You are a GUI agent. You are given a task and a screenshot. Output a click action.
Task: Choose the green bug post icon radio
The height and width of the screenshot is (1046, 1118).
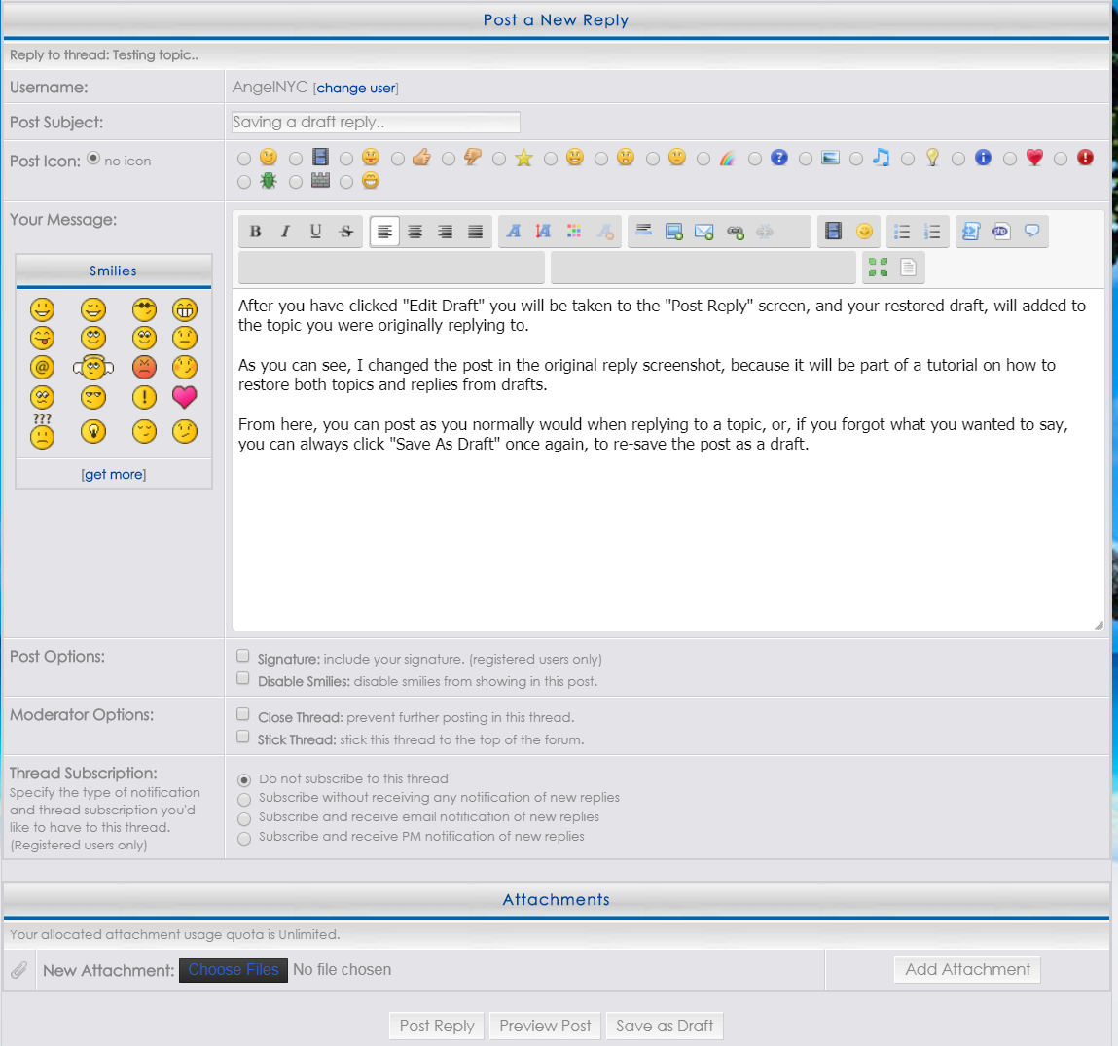244,183
